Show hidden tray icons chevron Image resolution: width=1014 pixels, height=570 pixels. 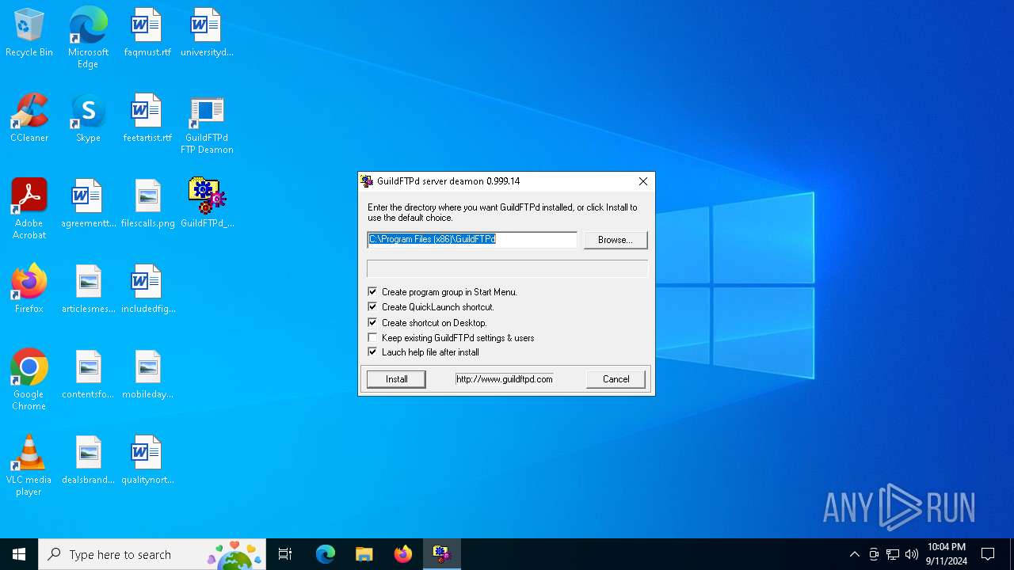854,554
